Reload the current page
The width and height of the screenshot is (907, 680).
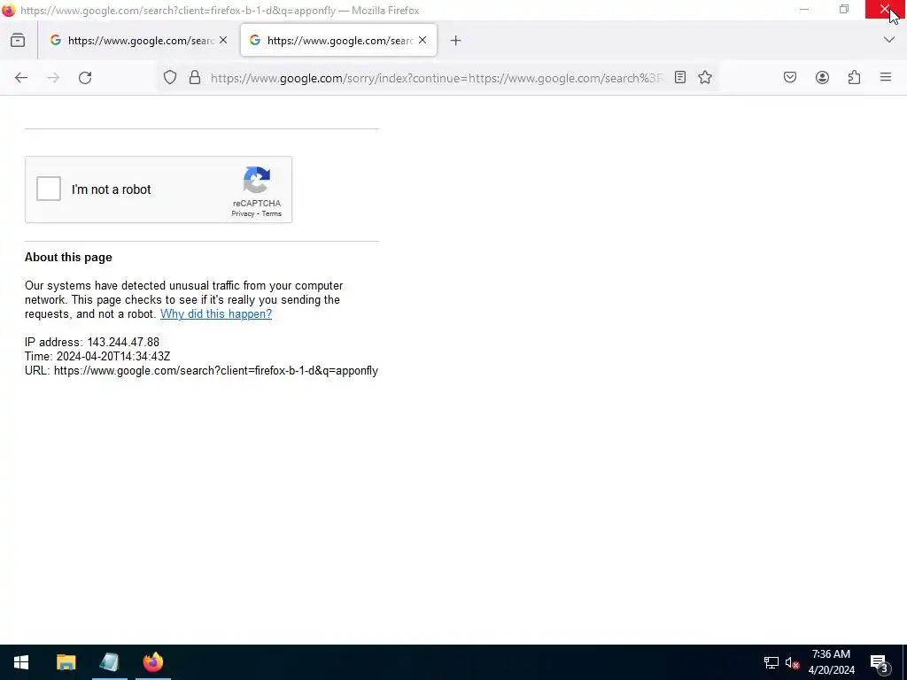coord(85,78)
